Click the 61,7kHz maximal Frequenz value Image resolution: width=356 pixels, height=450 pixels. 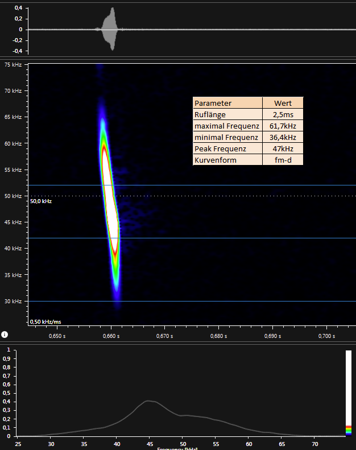tap(283, 126)
